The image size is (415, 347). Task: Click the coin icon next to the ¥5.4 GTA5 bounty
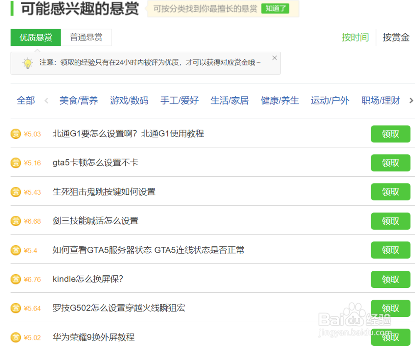pyautogui.click(x=16, y=250)
